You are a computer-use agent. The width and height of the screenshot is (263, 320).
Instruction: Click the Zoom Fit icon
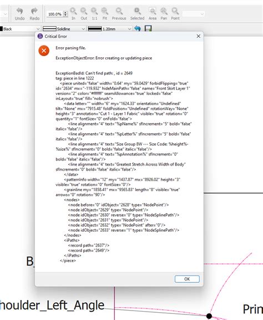[x=105, y=14]
